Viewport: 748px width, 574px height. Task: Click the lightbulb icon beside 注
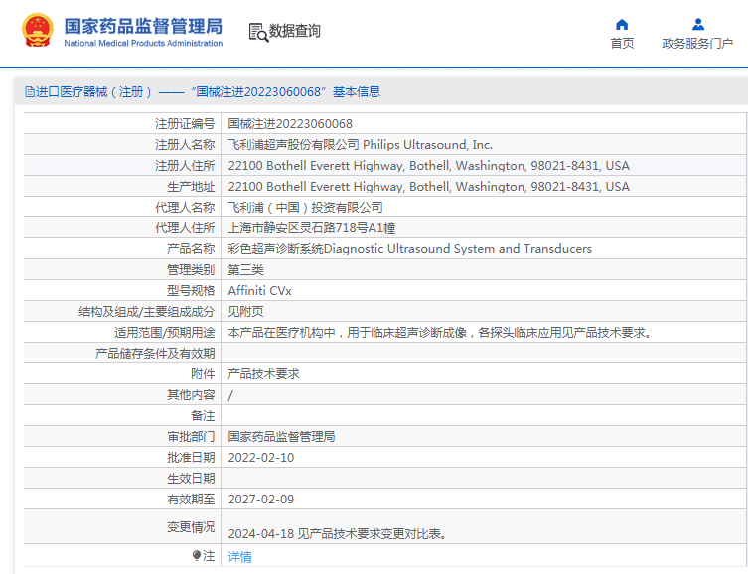tap(197, 555)
